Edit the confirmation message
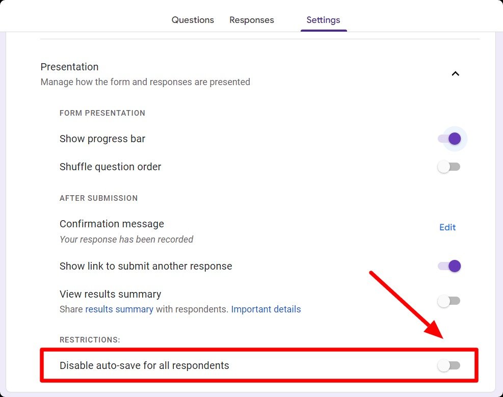Screen dimensions: 503x397 447,227
